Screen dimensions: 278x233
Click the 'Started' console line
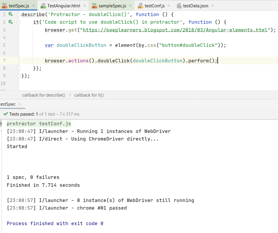pyautogui.click(x=17, y=147)
